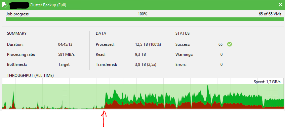Click the early red spike in throughput graph
285x127 pixels.
tap(13, 104)
